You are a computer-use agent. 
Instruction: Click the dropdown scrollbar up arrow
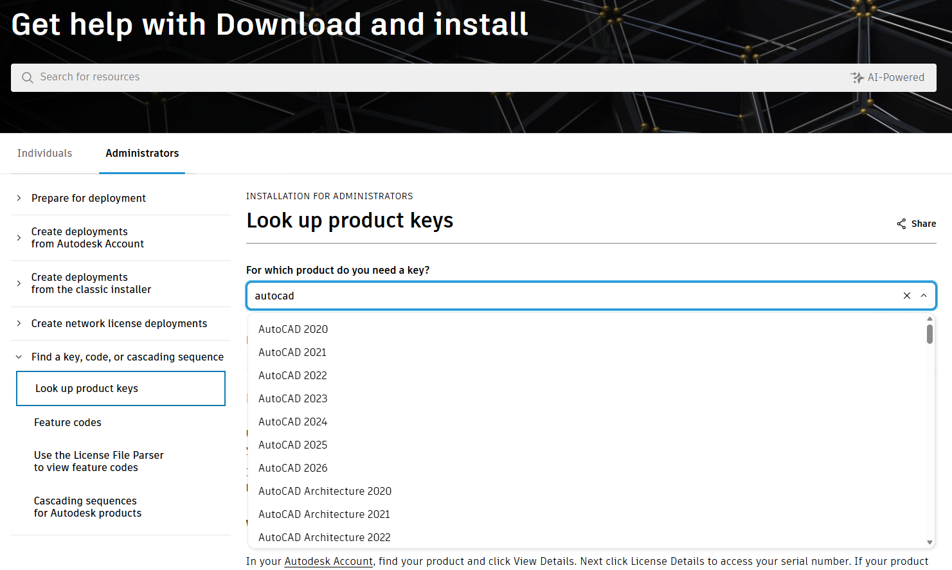pos(930,319)
